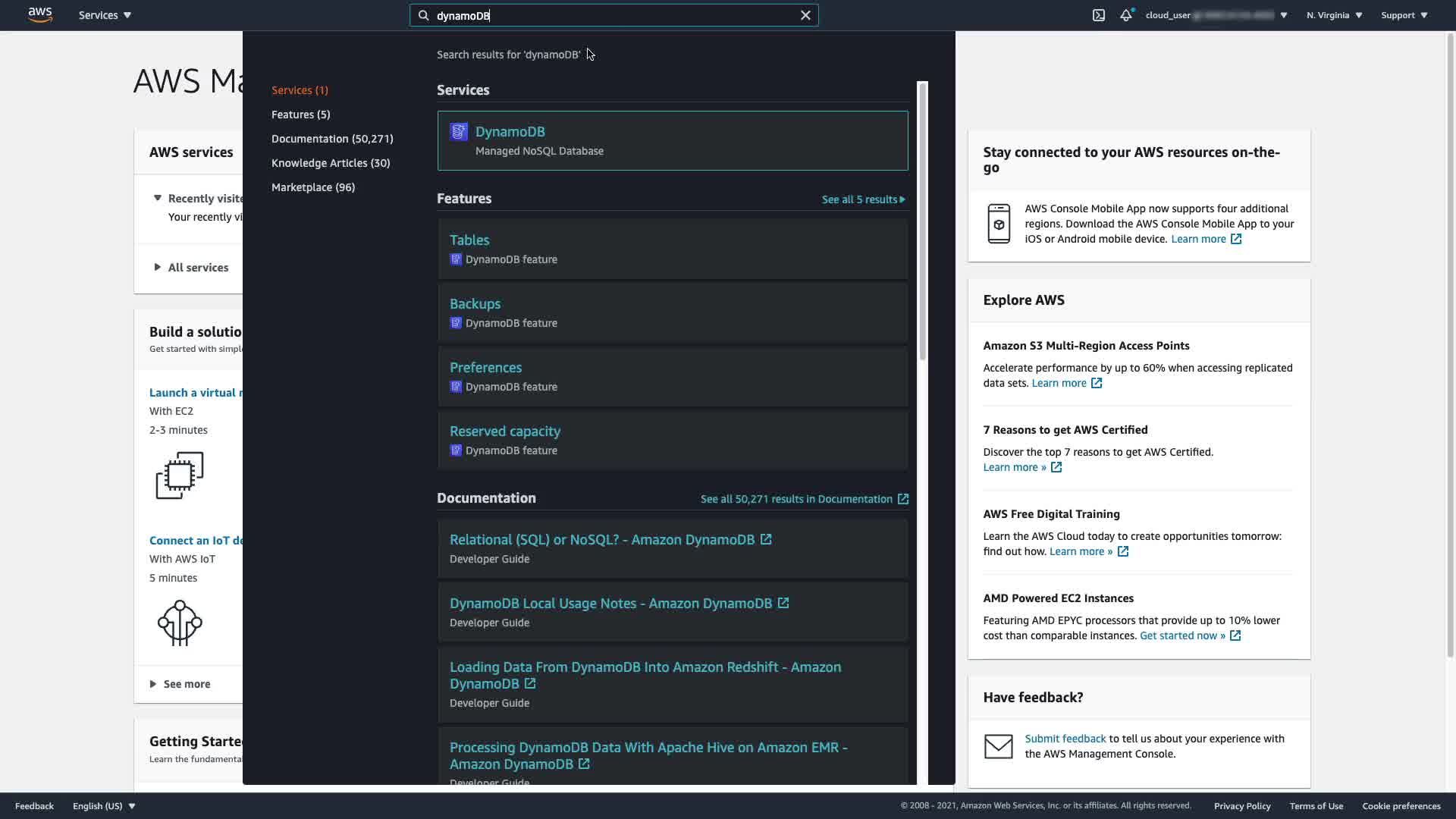Click the feedback envelope icon

click(x=998, y=746)
